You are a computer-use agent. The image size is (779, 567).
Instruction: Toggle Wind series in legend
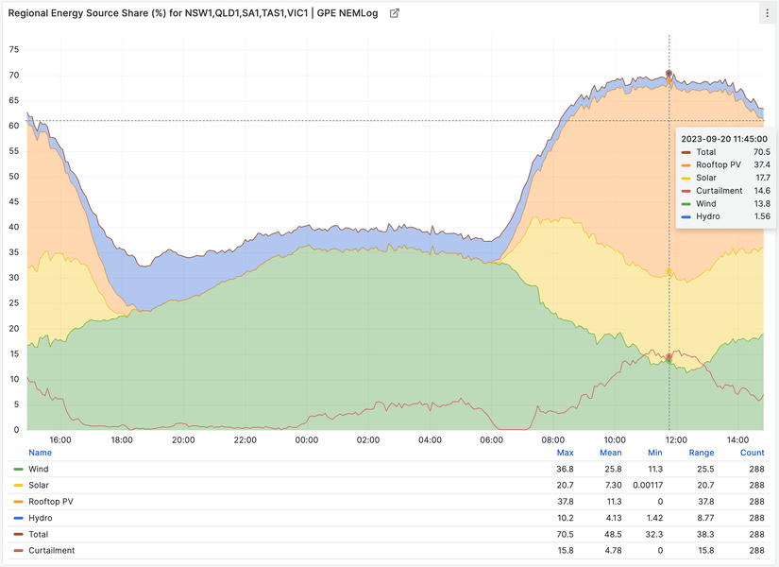[x=38, y=469]
